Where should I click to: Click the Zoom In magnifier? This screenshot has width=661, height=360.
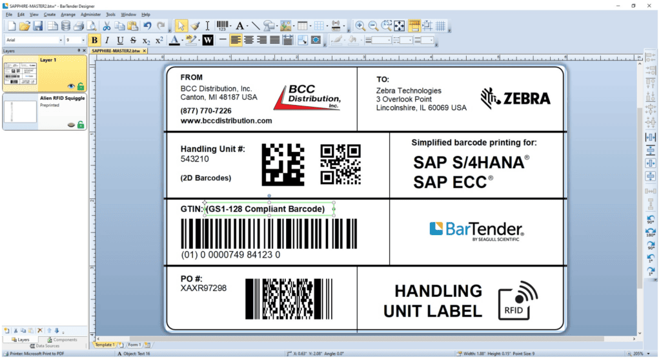[360, 26]
